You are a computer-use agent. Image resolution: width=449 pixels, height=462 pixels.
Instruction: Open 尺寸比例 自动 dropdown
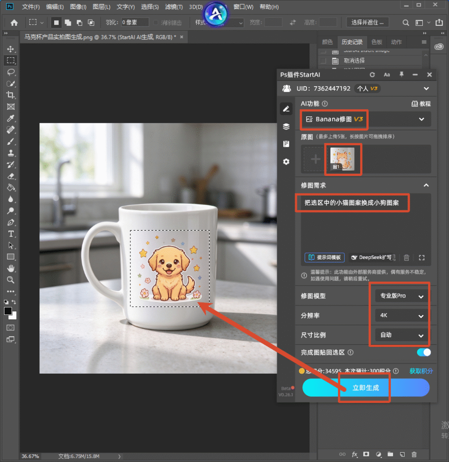(401, 335)
